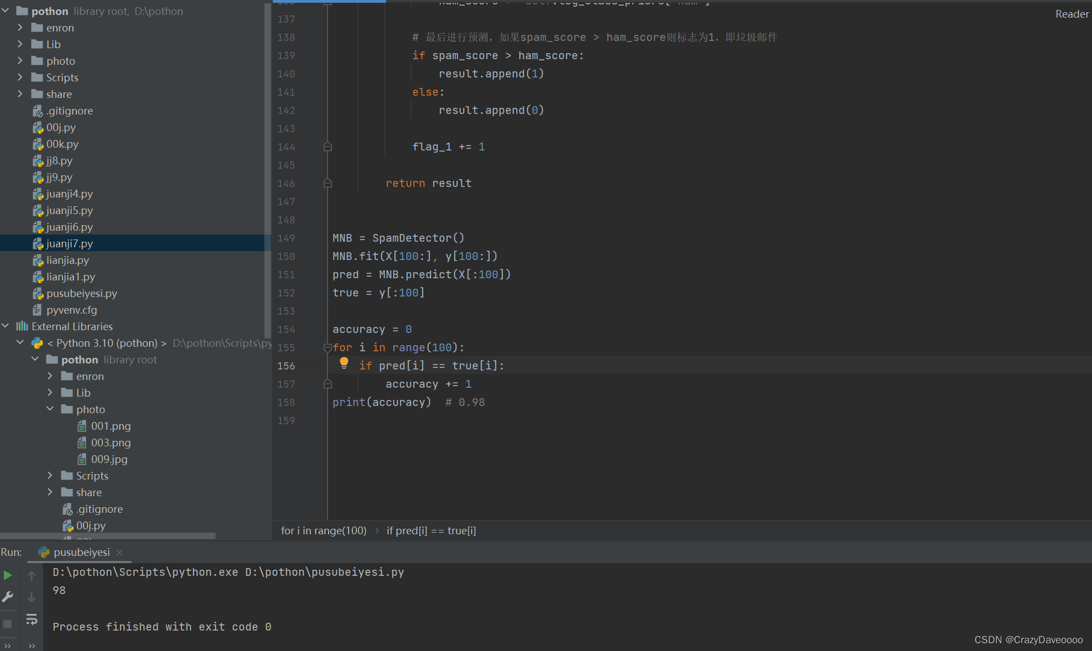The width and height of the screenshot is (1092, 651).
Task: Collapse the External Libraries node
Action: (6, 326)
